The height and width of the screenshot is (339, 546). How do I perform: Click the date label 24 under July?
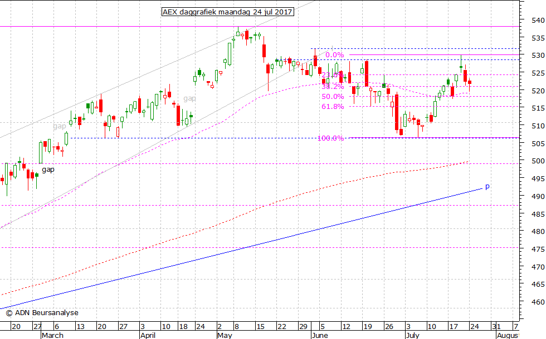click(474, 327)
